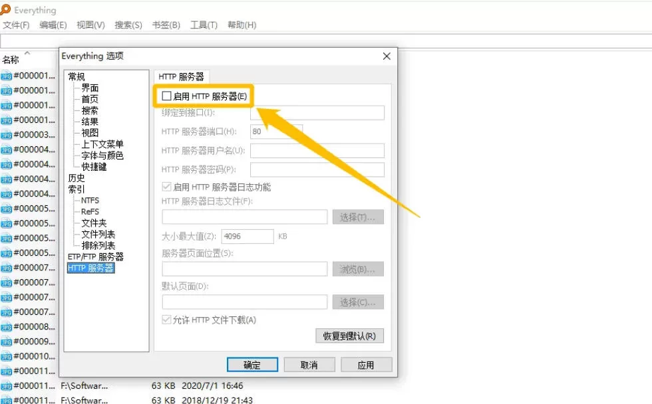Click the Everything app icon in title bar
This screenshot has width=652, height=404.
click(x=5, y=9)
